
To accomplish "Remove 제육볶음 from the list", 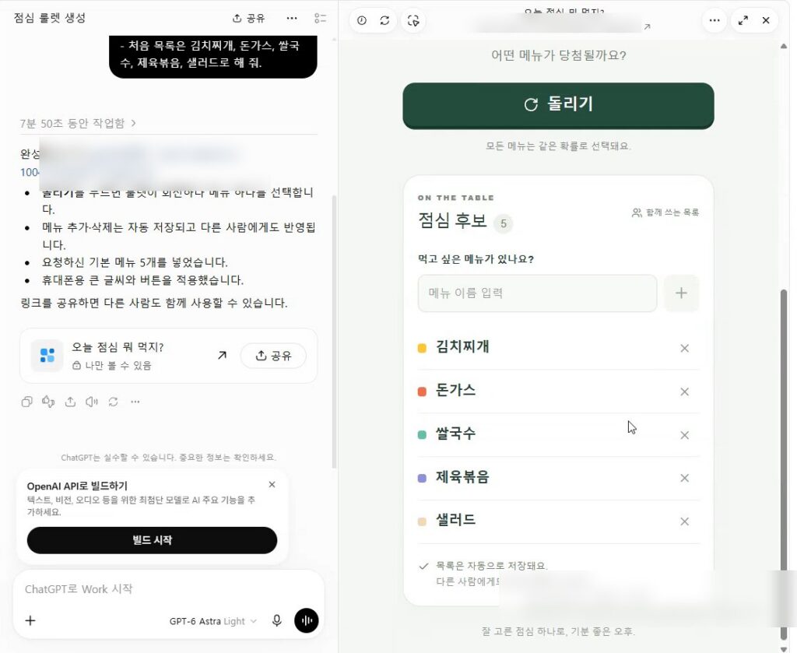I will point(685,478).
